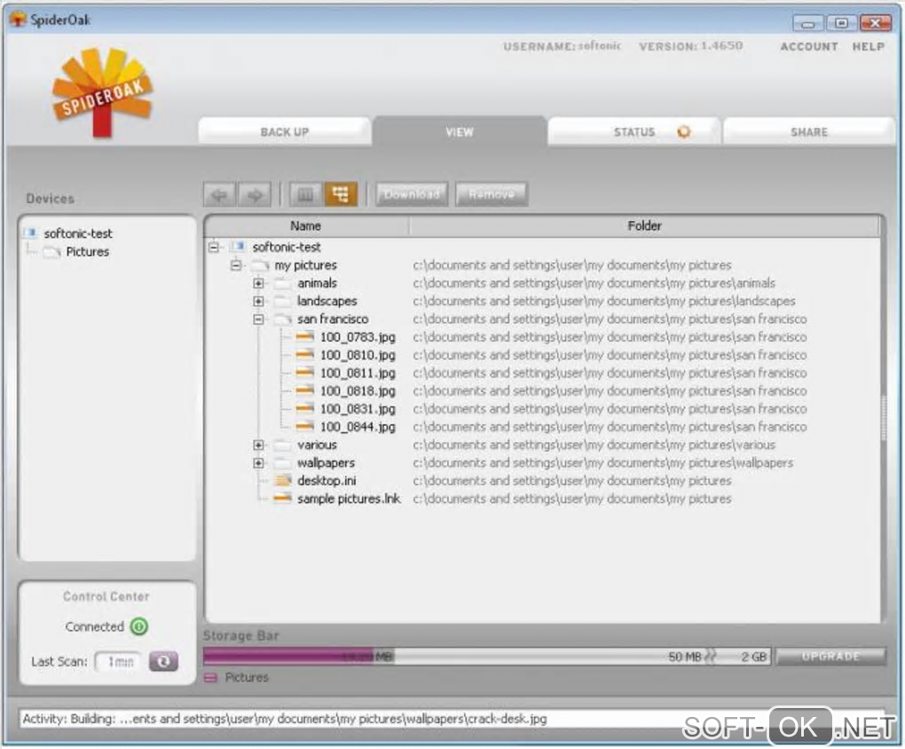905x749 pixels.
Task: Click file icon of 100_0844.jpg
Action: [304, 426]
